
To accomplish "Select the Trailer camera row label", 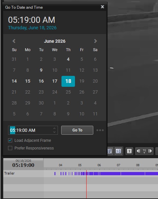I will 9,173.
